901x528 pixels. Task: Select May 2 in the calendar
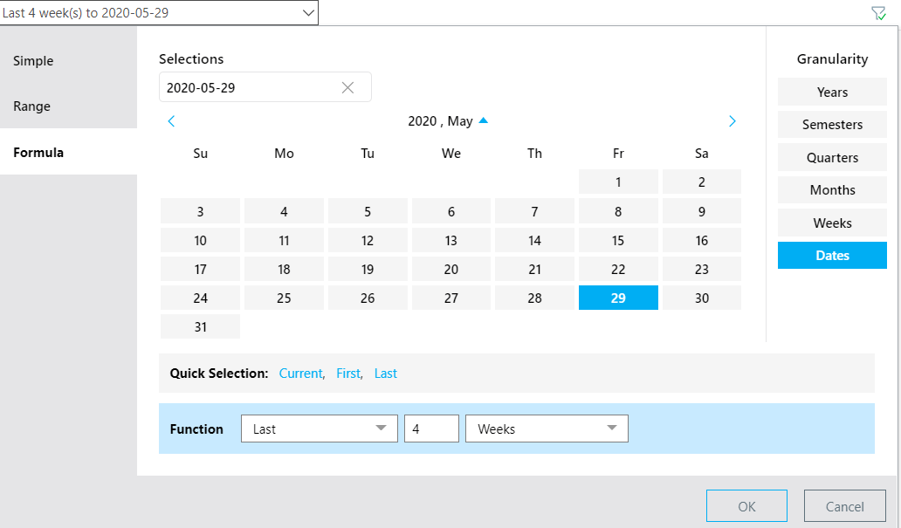(702, 182)
